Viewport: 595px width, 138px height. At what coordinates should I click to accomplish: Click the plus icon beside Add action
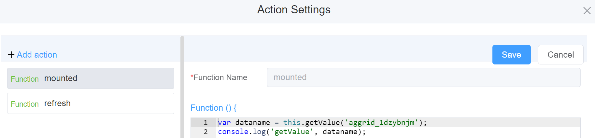(x=11, y=55)
